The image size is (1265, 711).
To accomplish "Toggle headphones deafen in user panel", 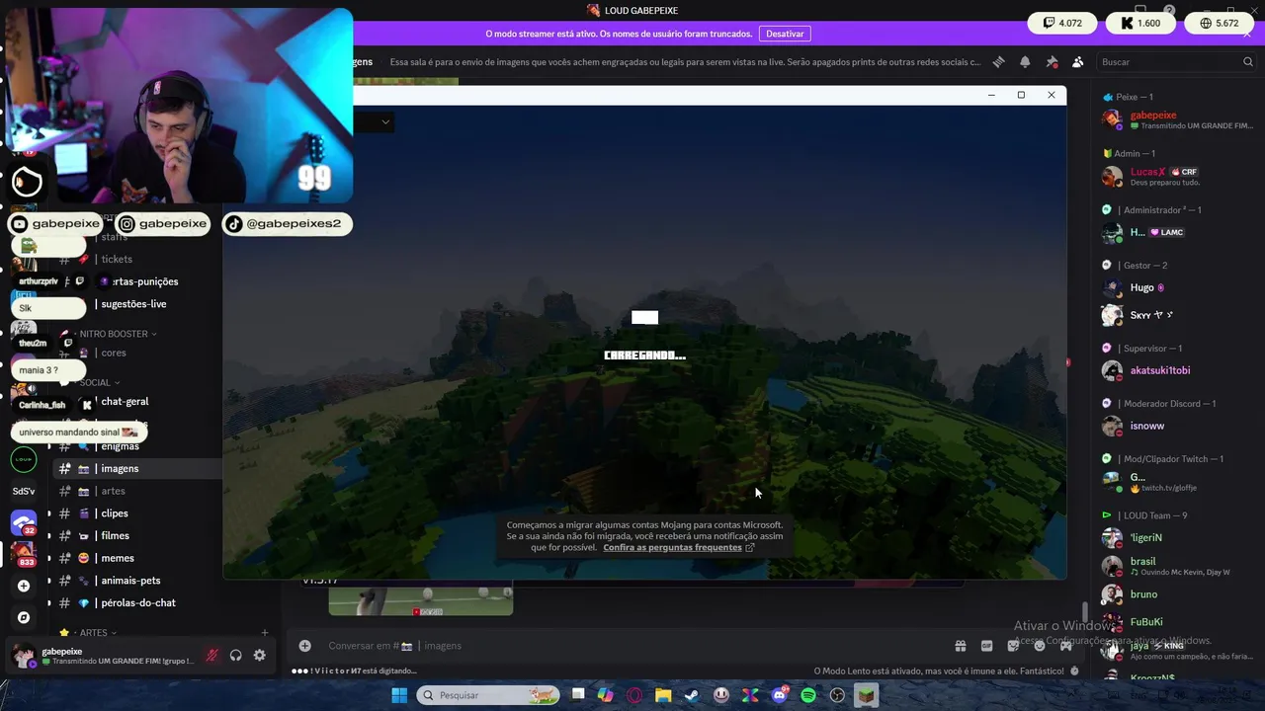I will [x=236, y=656].
